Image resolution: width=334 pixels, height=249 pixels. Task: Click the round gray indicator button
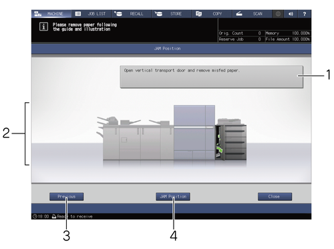[278, 14]
